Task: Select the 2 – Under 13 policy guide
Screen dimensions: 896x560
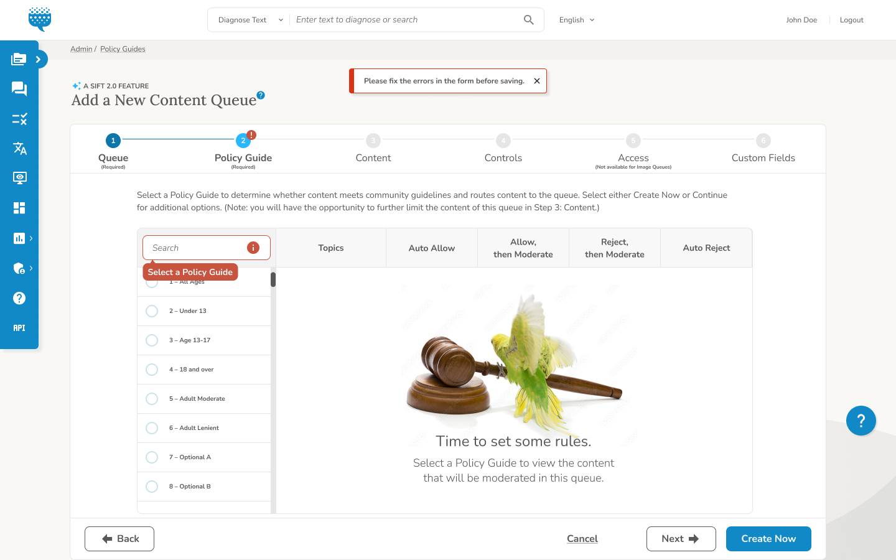Action: (x=204, y=311)
